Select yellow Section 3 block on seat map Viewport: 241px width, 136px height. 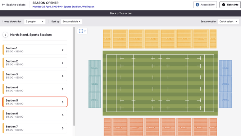click(x=136, y=39)
